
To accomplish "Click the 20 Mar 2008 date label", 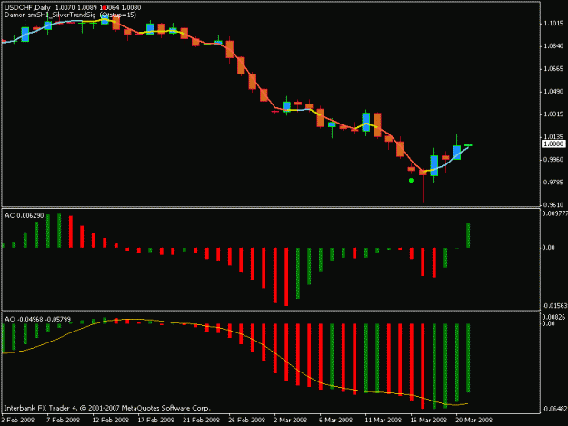I will pos(473,421).
